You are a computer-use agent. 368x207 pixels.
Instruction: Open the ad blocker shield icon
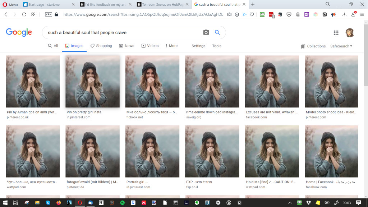tap(237, 14)
